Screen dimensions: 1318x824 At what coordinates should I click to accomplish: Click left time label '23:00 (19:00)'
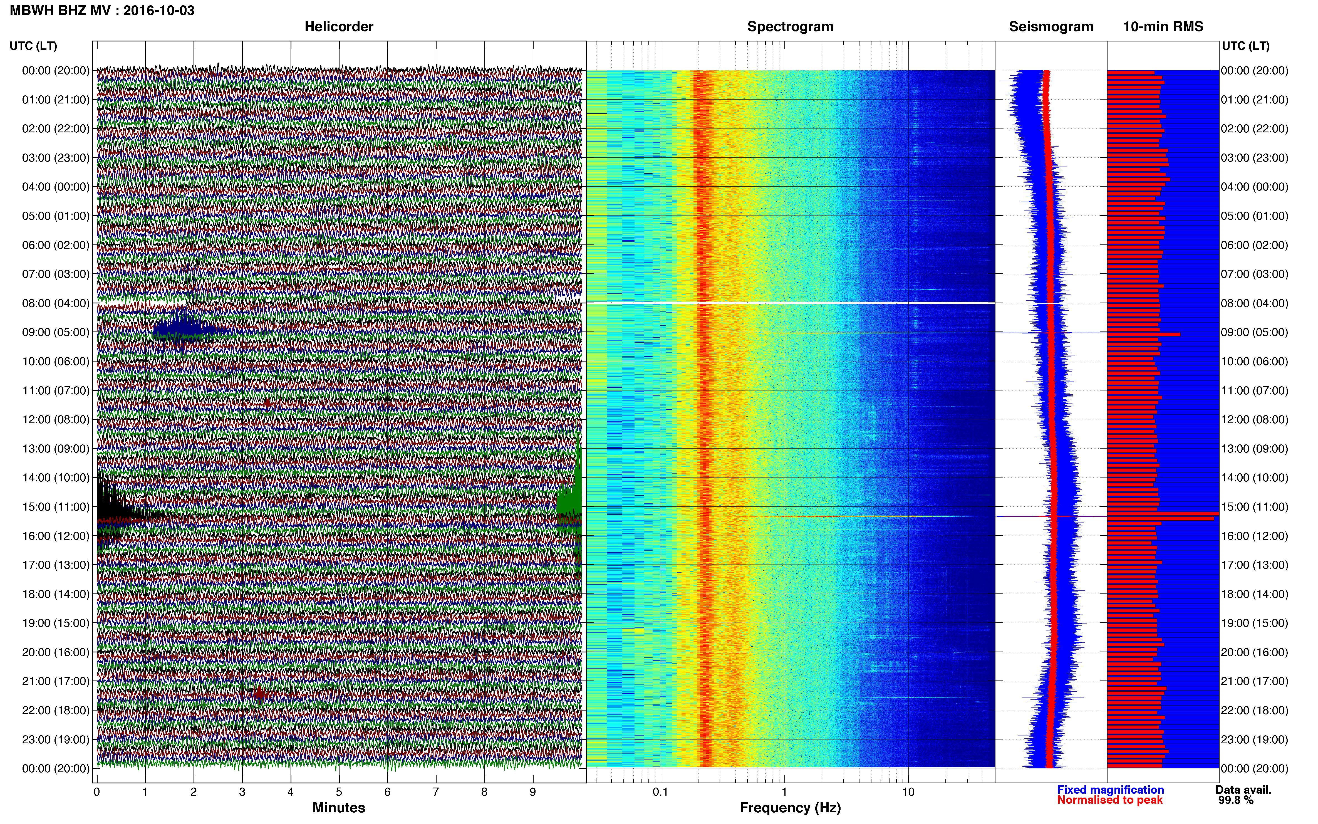click(x=56, y=739)
